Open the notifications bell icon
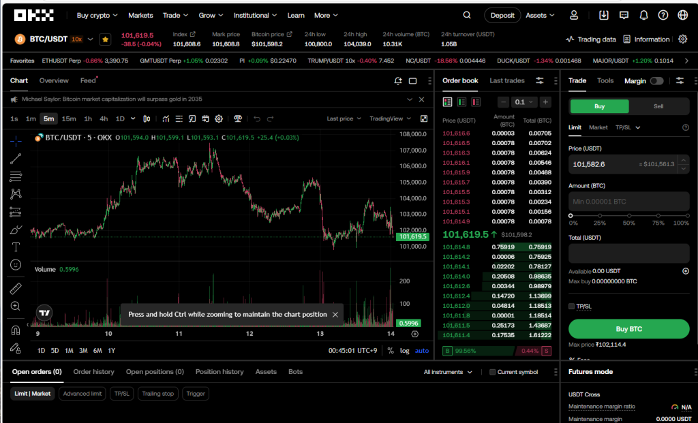The height and width of the screenshot is (423, 698). tap(643, 15)
